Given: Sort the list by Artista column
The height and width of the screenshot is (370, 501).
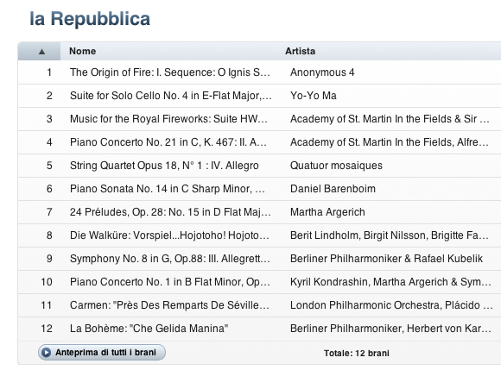Looking at the screenshot, I should (300, 51).
